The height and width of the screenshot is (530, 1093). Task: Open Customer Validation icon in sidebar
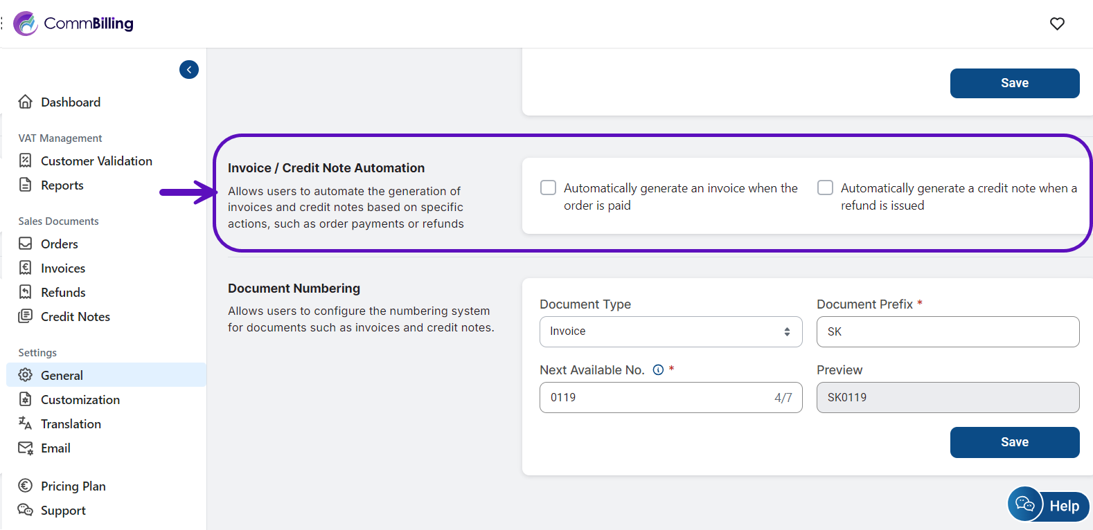[26, 161]
